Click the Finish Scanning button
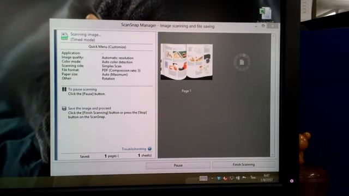This screenshot has width=349, height=196. coord(244,164)
